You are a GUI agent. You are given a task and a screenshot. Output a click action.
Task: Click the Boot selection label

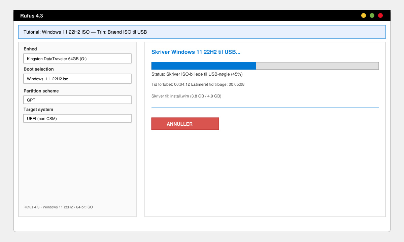[x=39, y=69]
